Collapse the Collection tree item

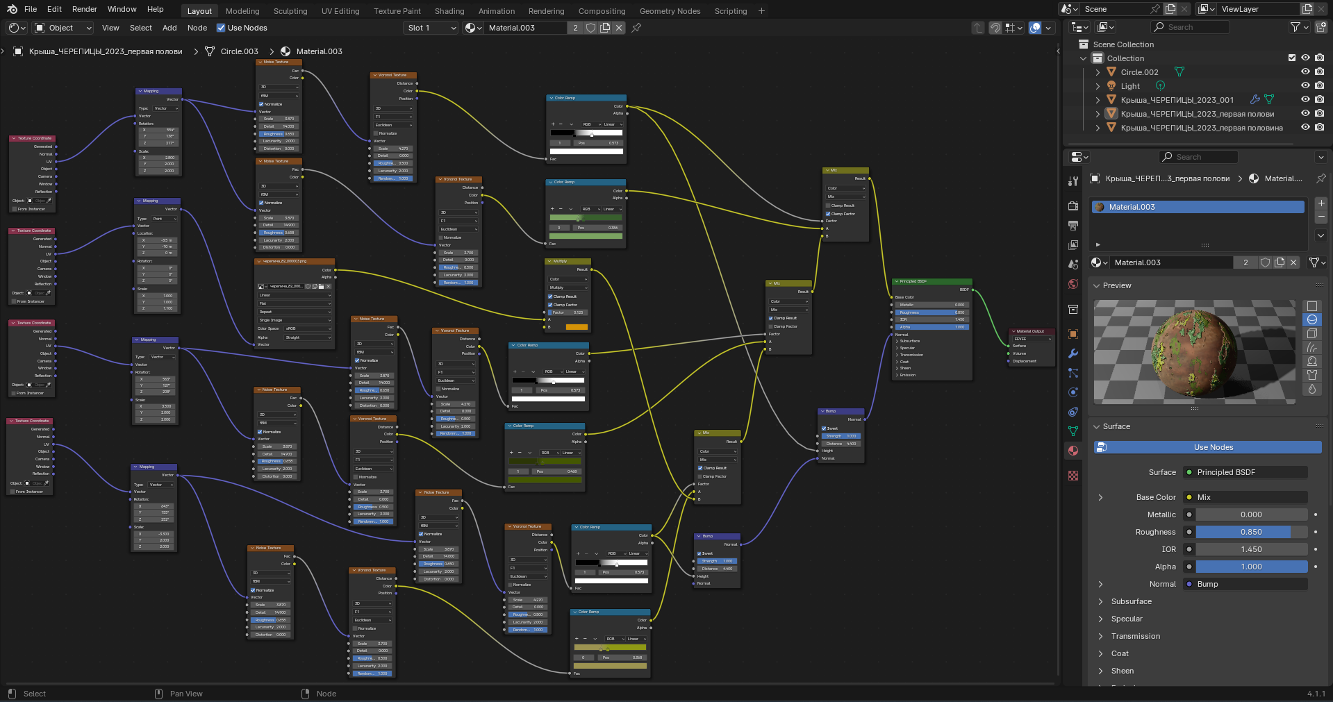click(1083, 58)
